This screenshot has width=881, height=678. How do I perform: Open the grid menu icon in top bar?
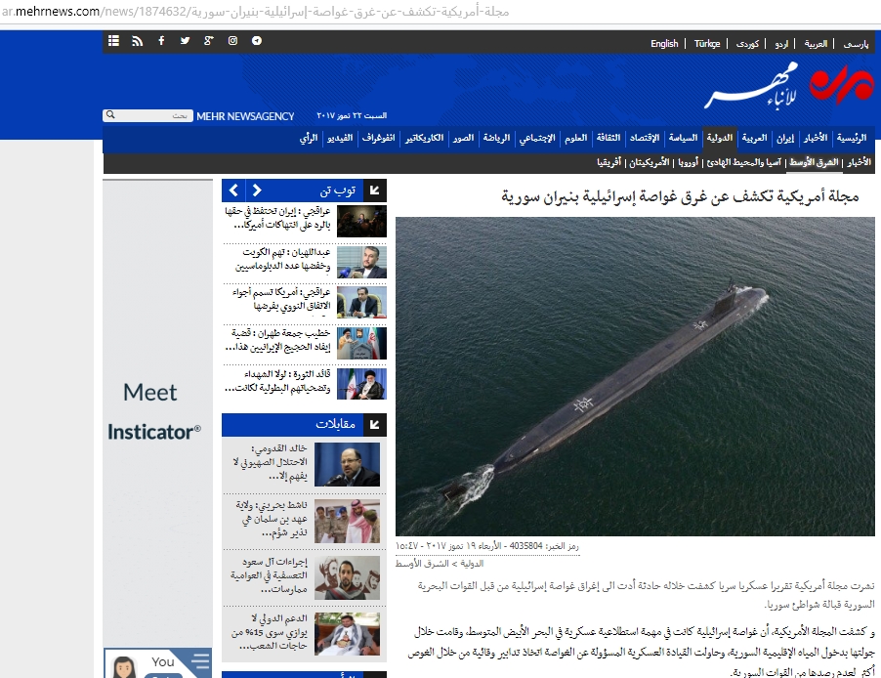pos(113,41)
